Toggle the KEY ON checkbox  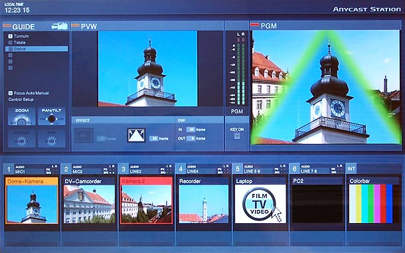click(237, 136)
